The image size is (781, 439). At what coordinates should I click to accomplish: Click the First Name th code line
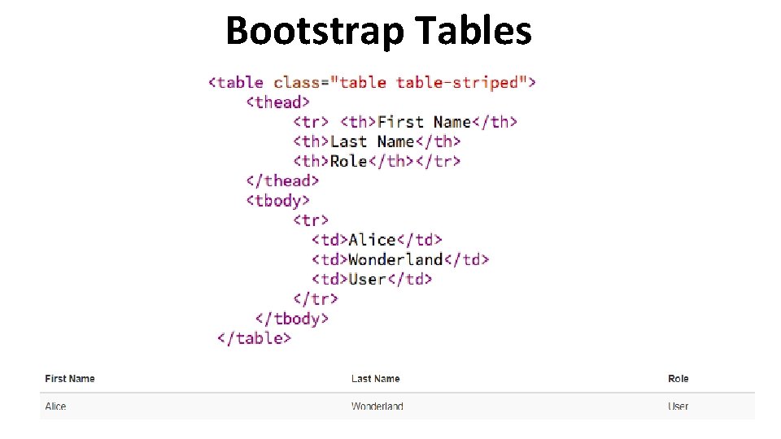tap(405, 122)
